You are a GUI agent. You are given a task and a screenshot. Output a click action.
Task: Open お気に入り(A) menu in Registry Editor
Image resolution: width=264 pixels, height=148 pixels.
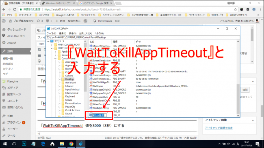[x=86, y=33]
